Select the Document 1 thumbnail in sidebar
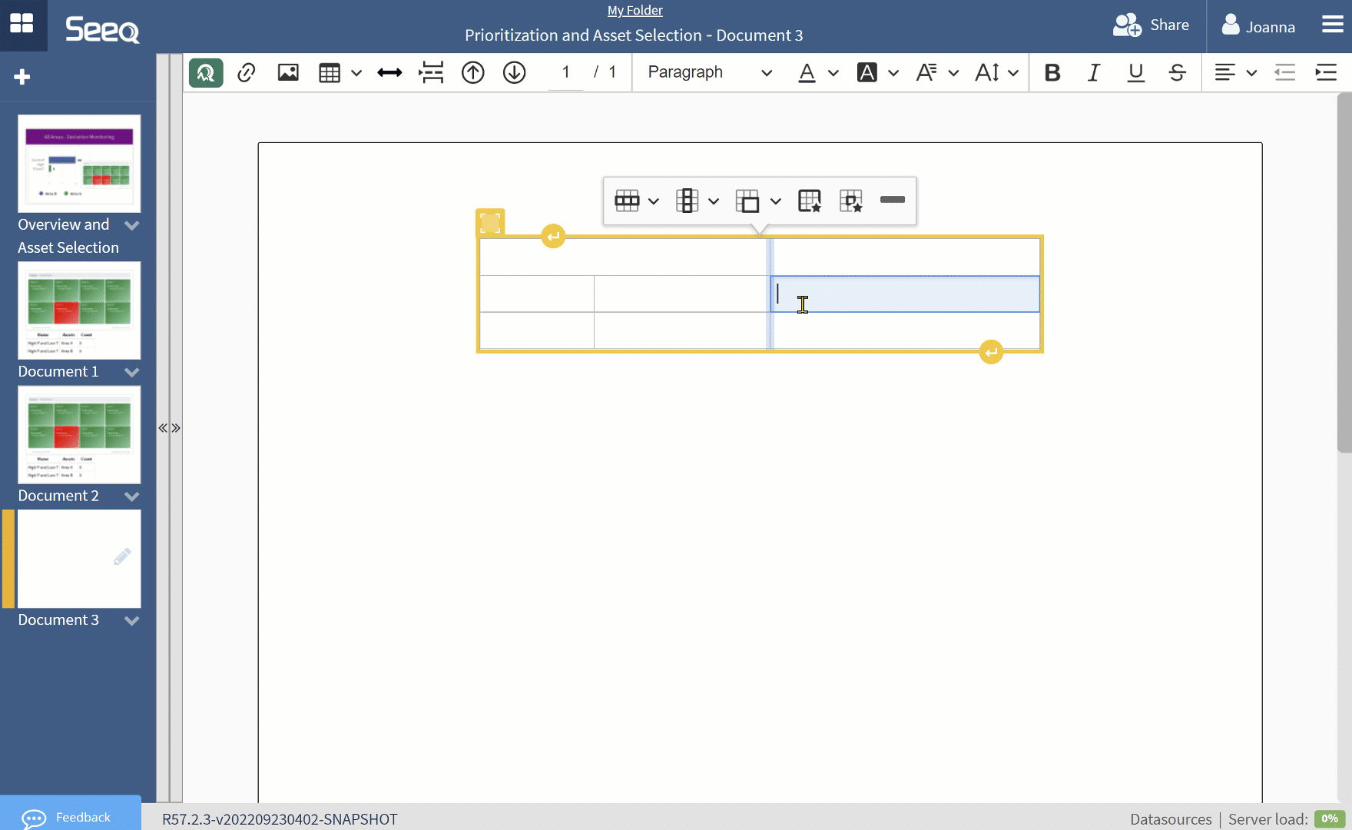1352x830 pixels. point(79,310)
